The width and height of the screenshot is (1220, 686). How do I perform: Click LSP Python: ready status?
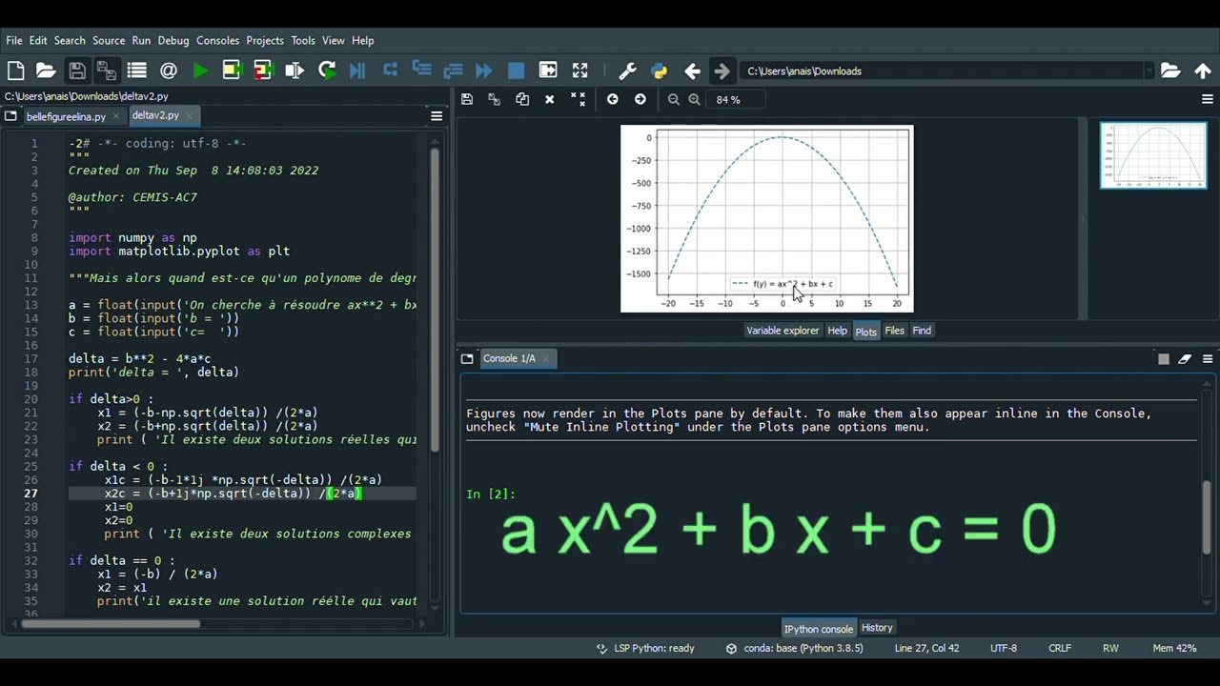pyautogui.click(x=645, y=648)
